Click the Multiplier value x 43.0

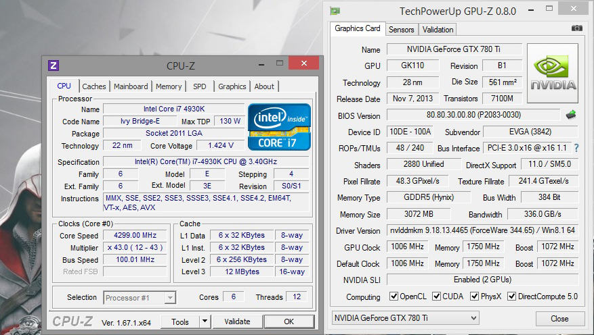(135, 247)
